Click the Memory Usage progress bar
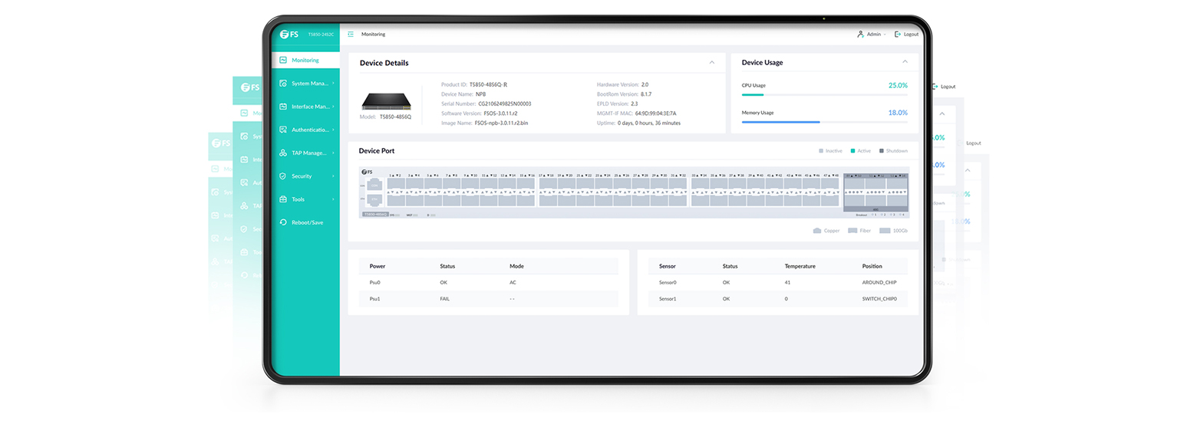This screenshot has height=427, width=1197. [825, 122]
